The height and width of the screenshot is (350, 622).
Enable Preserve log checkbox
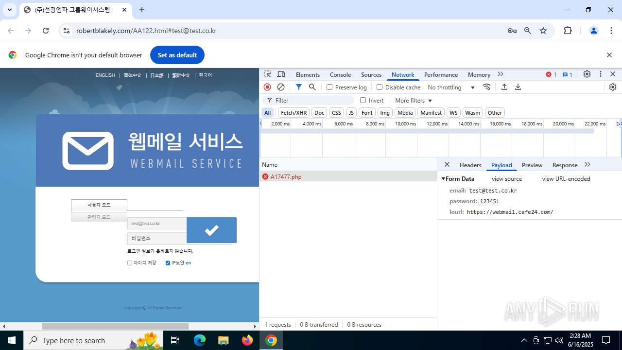(x=329, y=87)
